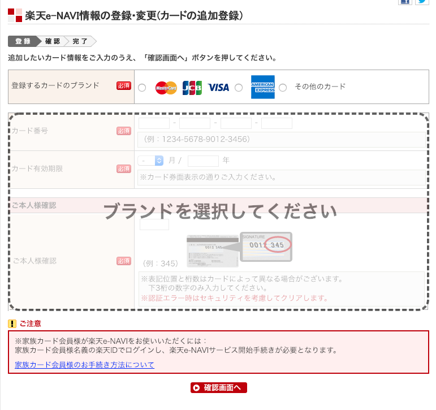This screenshot has height=410, width=436.
Task: Click the play icon on 確認画面へ button
Action: [196, 388]
